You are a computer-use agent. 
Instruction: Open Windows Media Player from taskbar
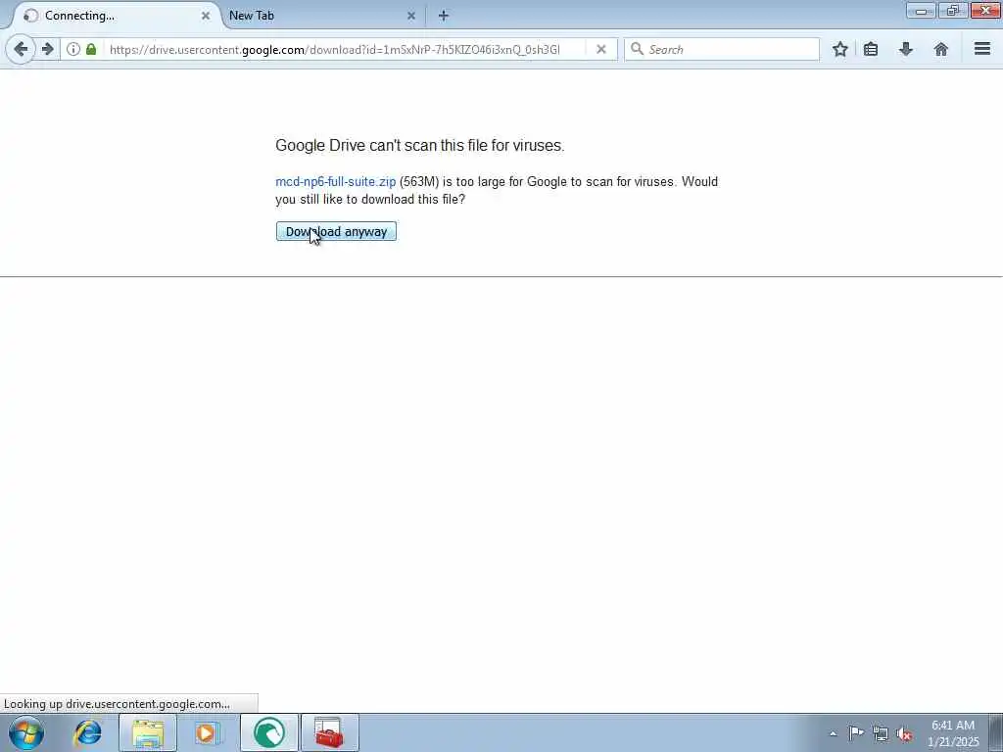click(x=208, y=732)
